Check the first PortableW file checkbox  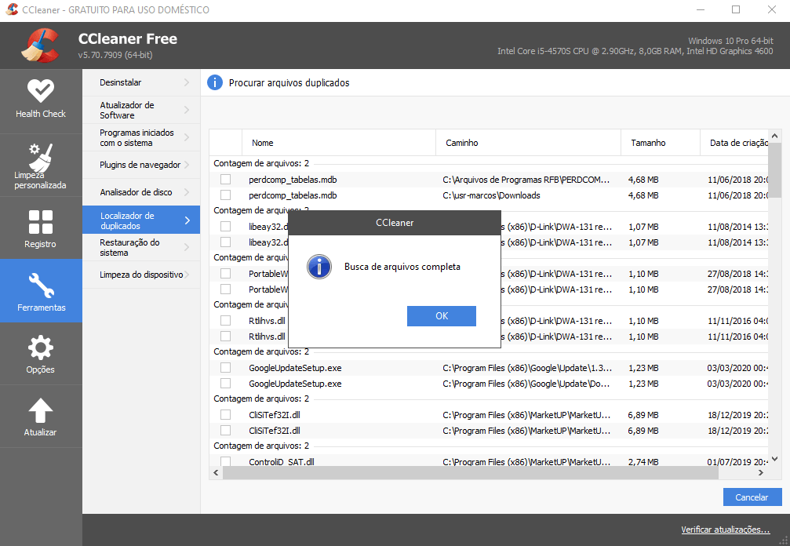226,274
